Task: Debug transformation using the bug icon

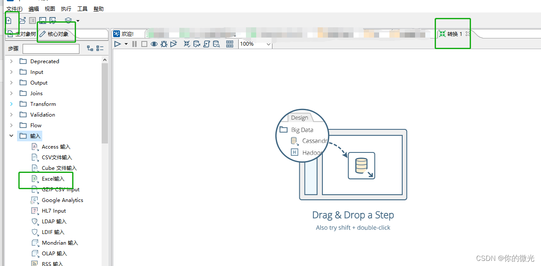Action: point(164,44)
